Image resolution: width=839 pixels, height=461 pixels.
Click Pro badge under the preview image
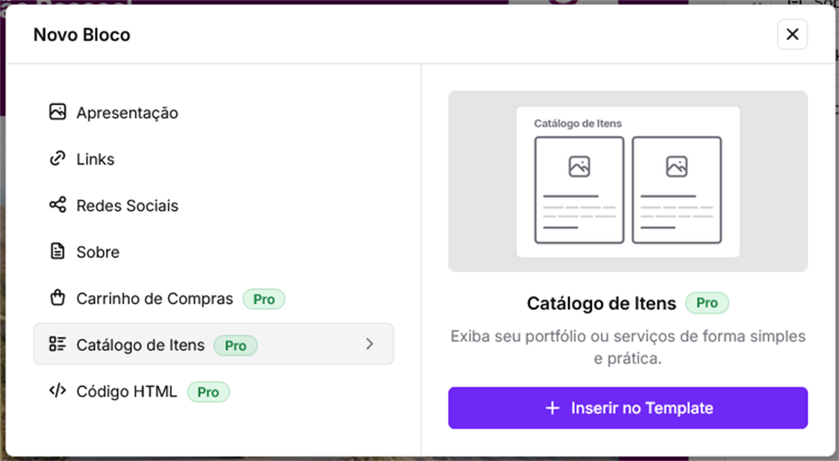707,303
